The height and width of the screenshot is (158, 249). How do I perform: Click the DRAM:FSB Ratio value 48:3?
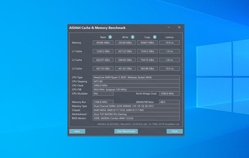tap(169, 102)
